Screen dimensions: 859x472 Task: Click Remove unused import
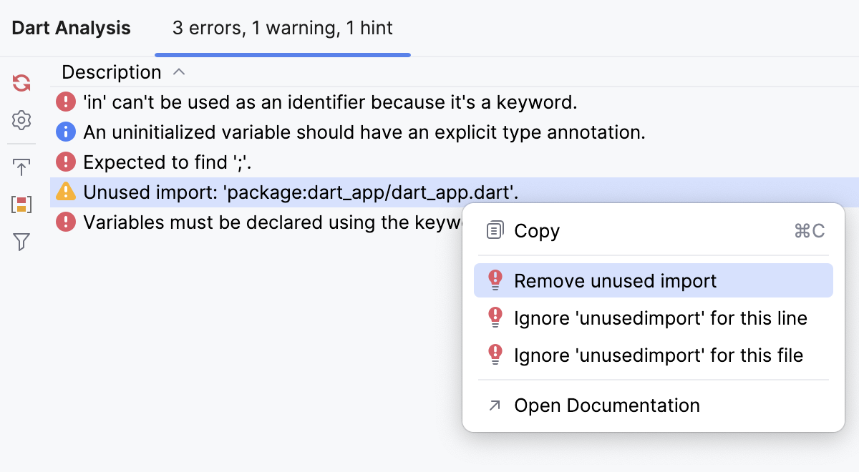pyautogui.click(x=614, y=280)
